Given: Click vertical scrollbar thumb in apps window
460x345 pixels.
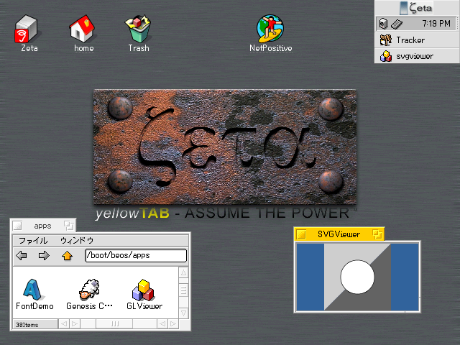Looking at the screenshot, I should pyautogui.click(x=183, y=290).
